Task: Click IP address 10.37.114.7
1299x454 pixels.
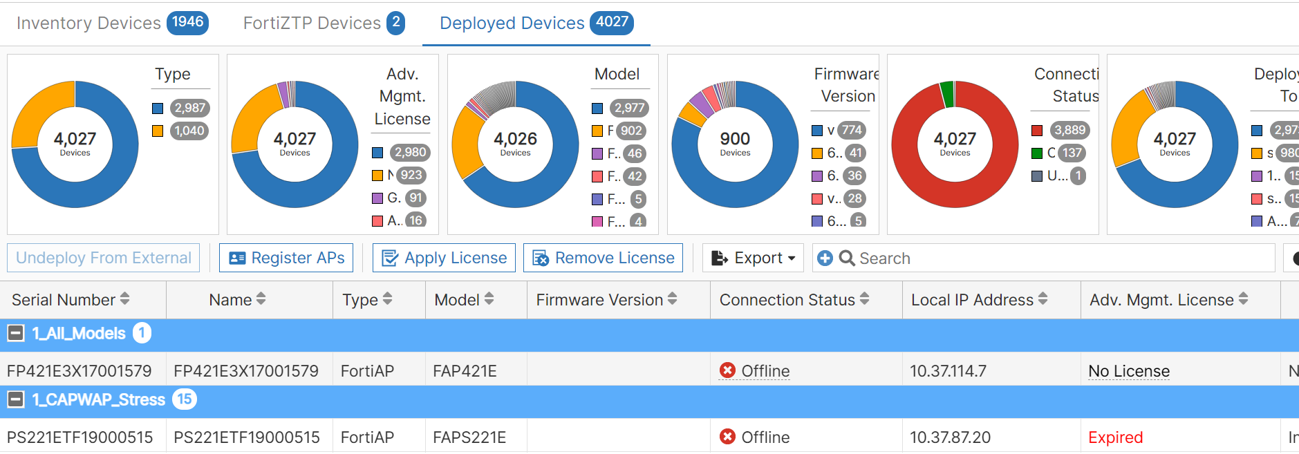Action: click(x=948, y=371)
